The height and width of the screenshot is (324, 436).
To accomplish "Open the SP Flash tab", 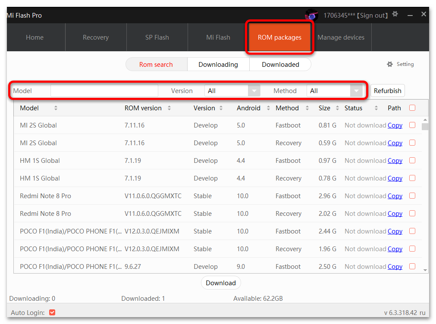I will point(157,37).
